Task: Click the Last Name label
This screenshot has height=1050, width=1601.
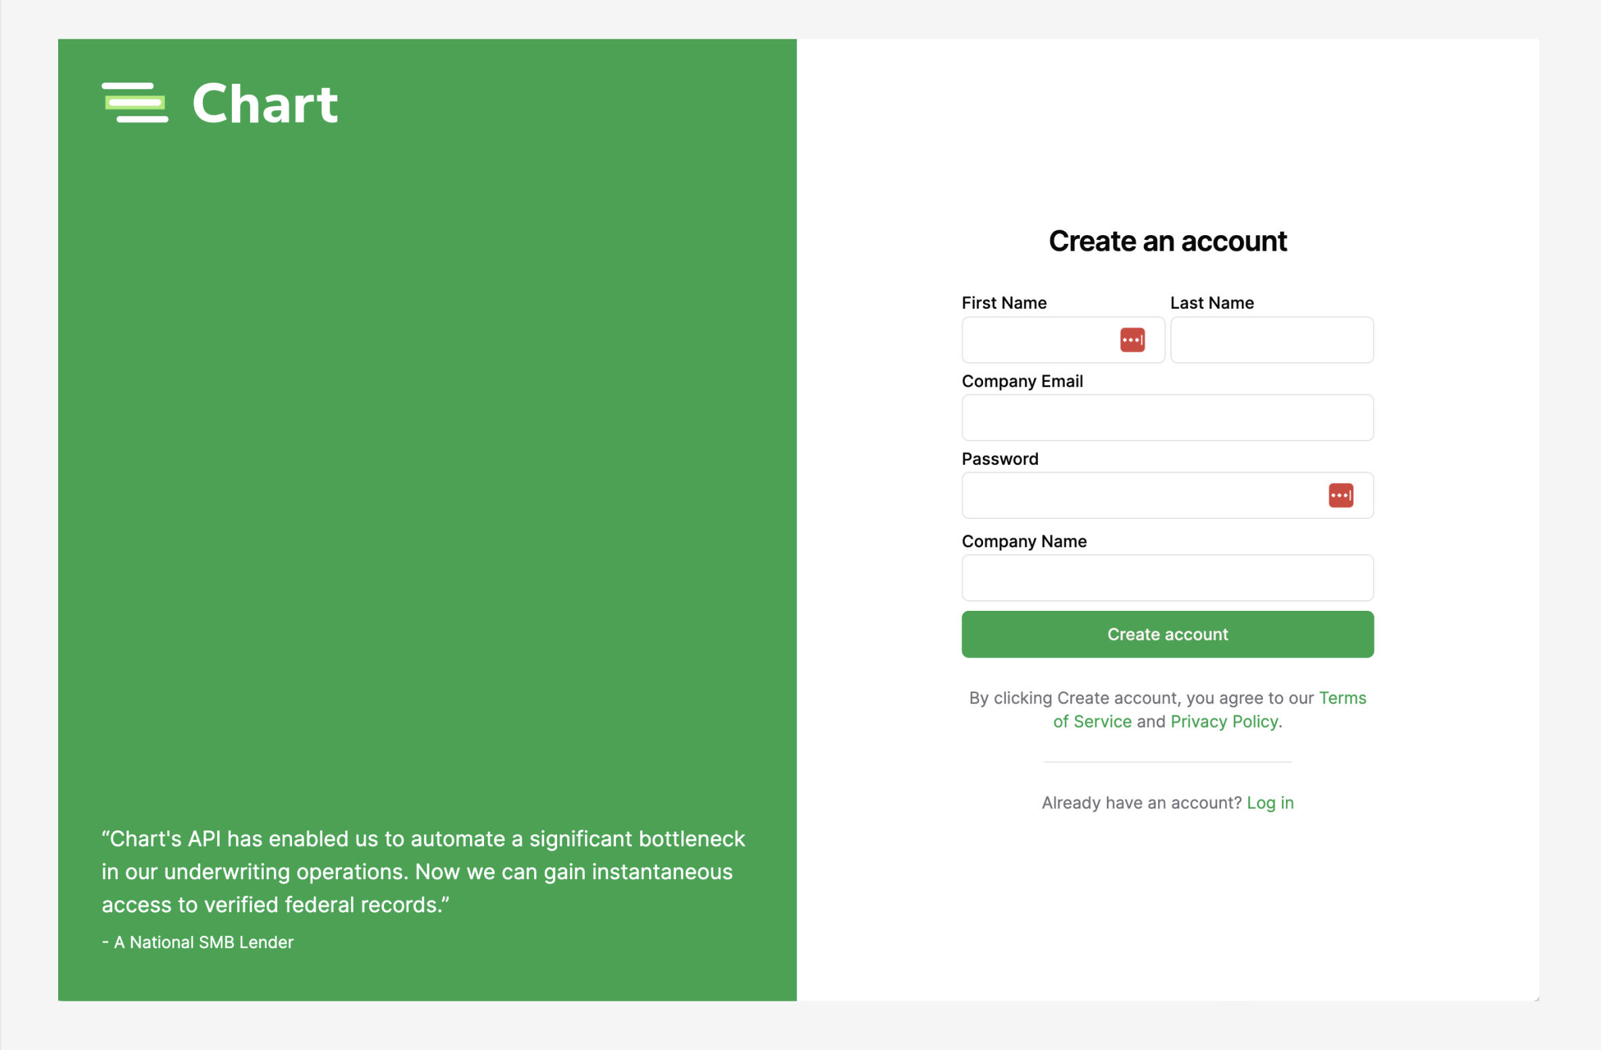Action: [x=1212, y=303]
